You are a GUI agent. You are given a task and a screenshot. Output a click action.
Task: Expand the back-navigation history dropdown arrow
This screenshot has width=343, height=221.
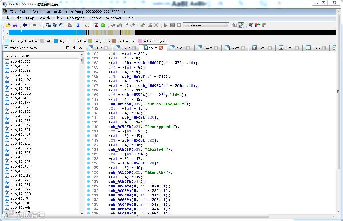tap(29, 25)
